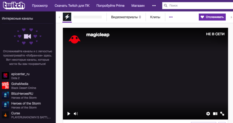Image resolution: width=233 pixels, height=123 pixels.
Task: Open the Heroes of the Storm channel
Action: (x=26, y=103)
